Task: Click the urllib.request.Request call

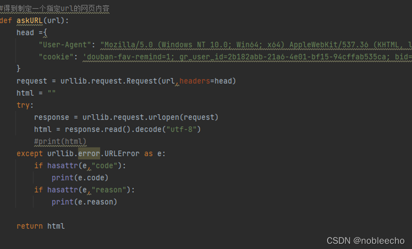Action: 149,81
